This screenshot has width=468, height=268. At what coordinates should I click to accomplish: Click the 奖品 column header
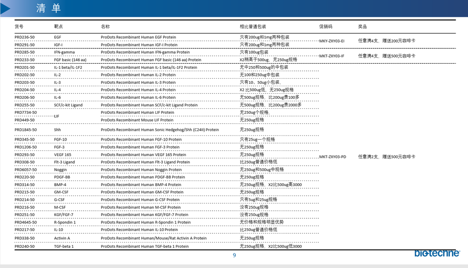[x=362, y=27]
